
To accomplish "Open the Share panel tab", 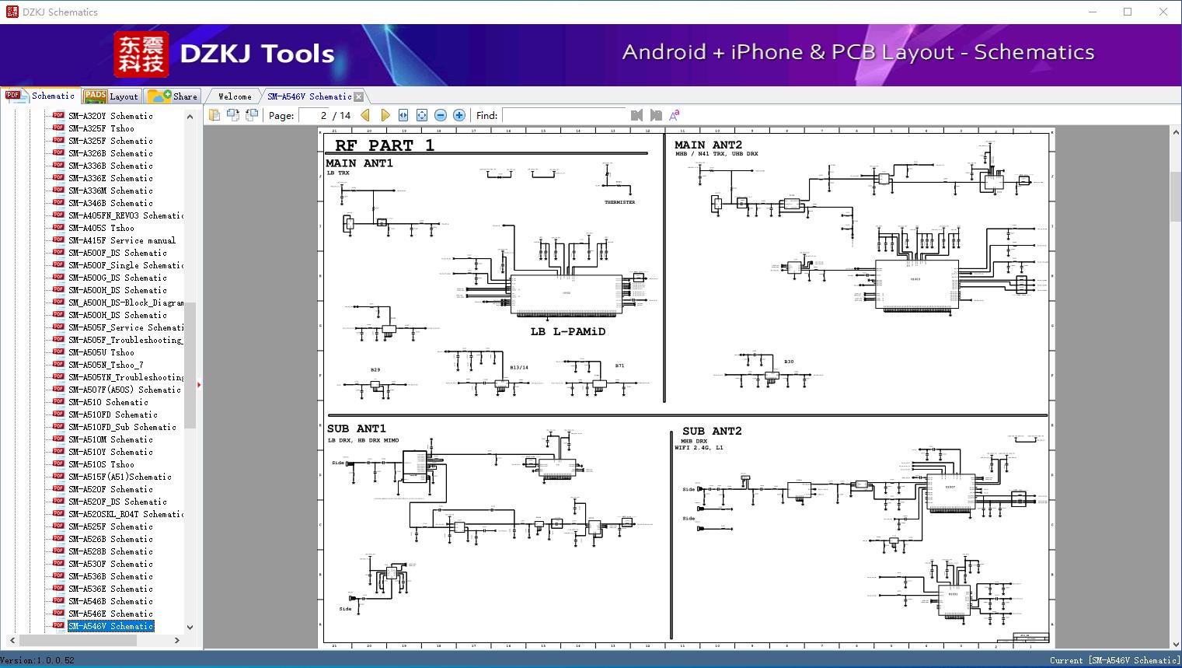I will pyautogui.click(x=173, y=96).
